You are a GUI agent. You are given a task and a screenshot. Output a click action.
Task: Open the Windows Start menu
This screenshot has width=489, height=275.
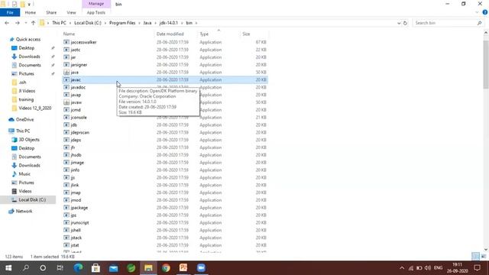[8, 268]
